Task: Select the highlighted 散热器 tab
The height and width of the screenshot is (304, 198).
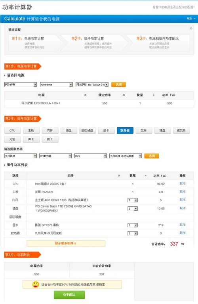Action: (125, 131)
